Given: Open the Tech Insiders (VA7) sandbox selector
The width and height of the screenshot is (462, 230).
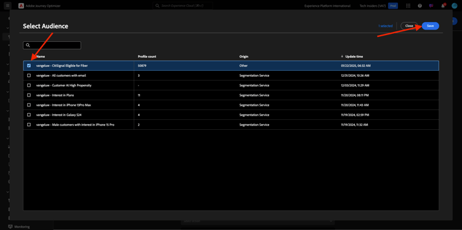Looking at the screenshot, I should click(x=373, y=6).
